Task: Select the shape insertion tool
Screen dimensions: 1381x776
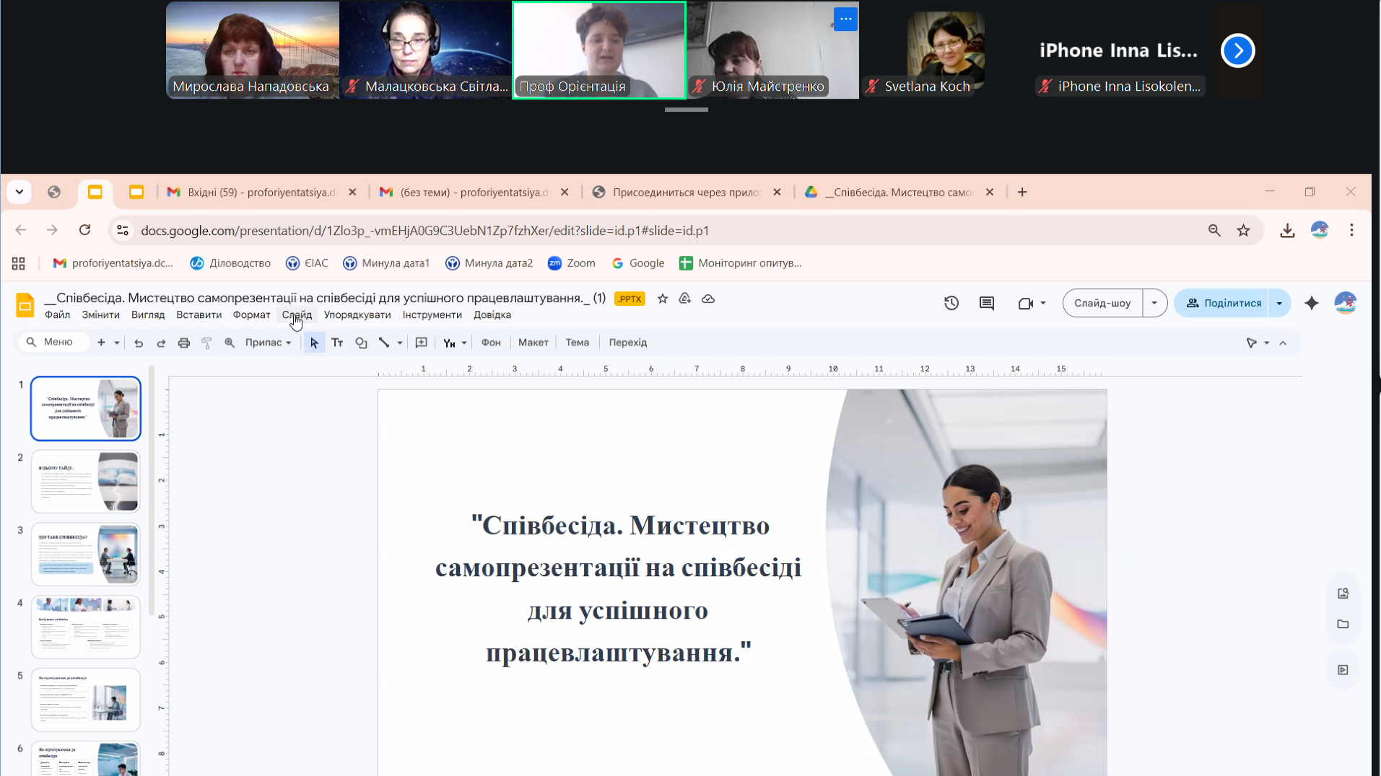Action: (361, 343)
